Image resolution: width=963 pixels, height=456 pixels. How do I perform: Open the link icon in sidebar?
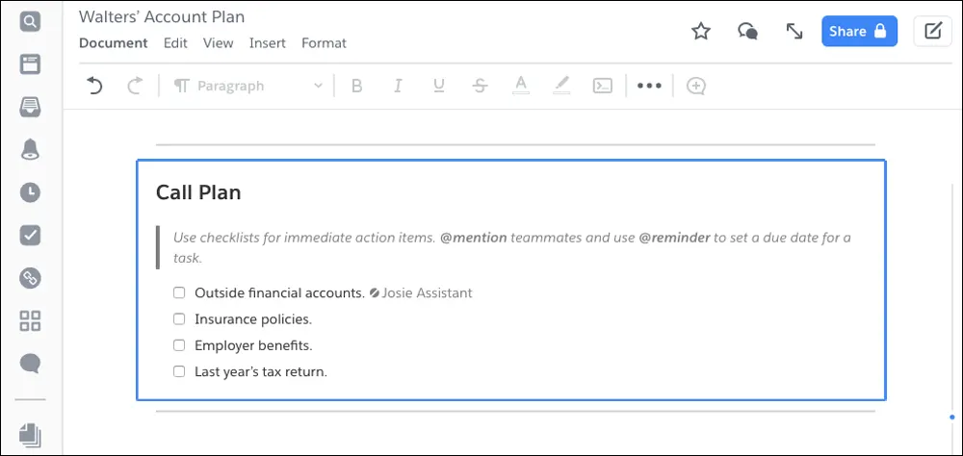[30, 278]
